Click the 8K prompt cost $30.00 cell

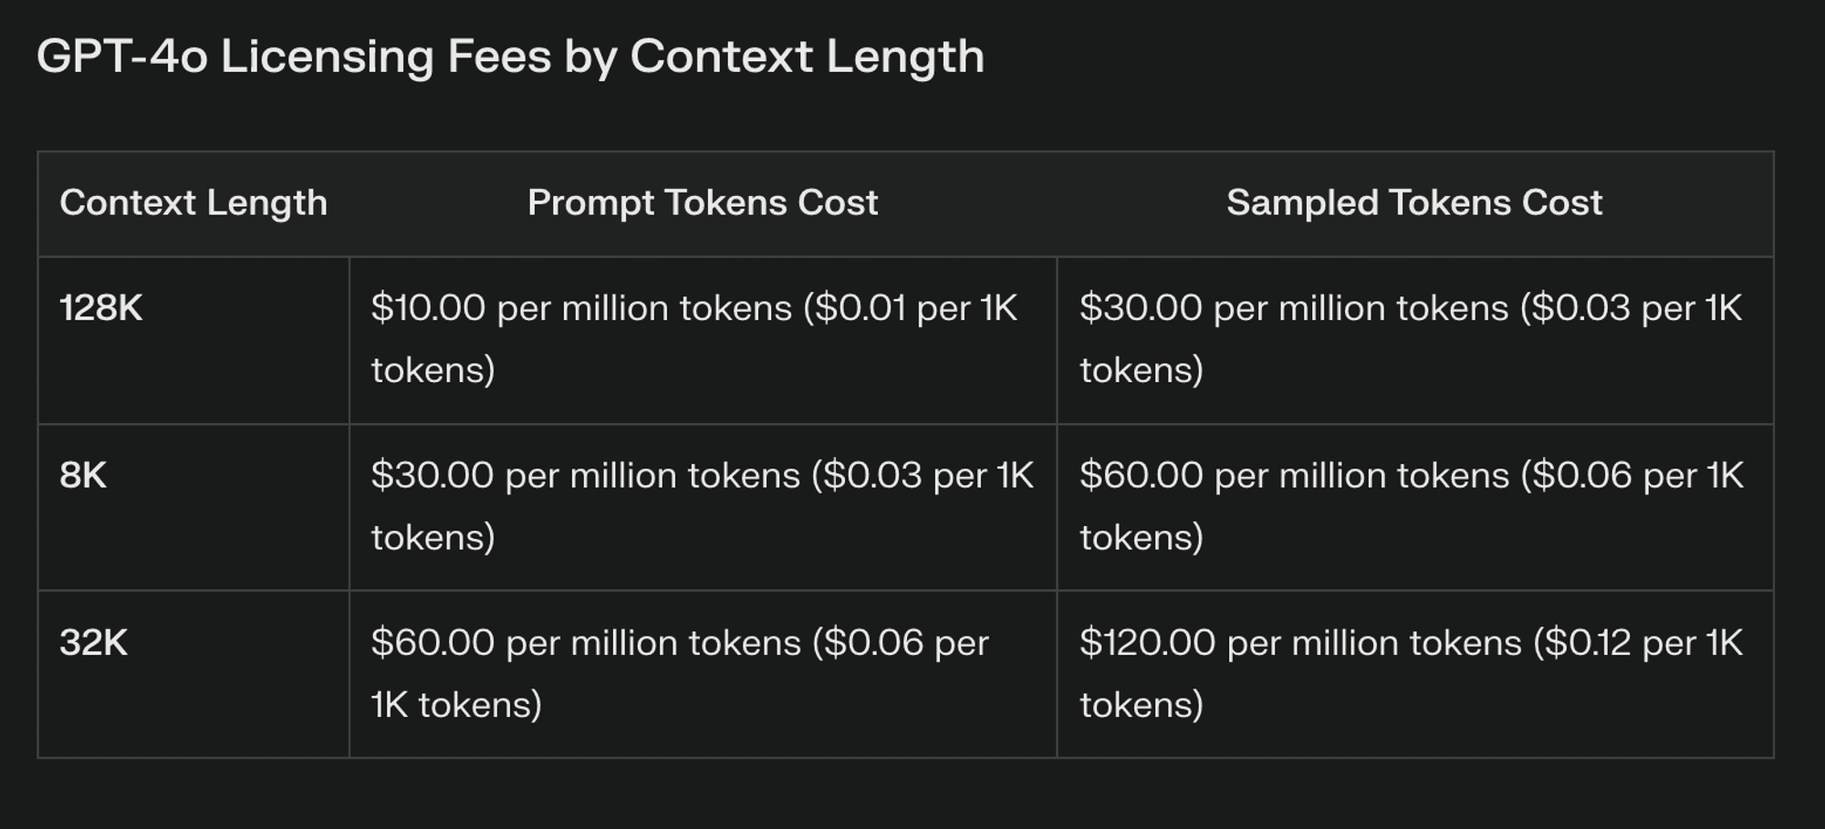703,507
